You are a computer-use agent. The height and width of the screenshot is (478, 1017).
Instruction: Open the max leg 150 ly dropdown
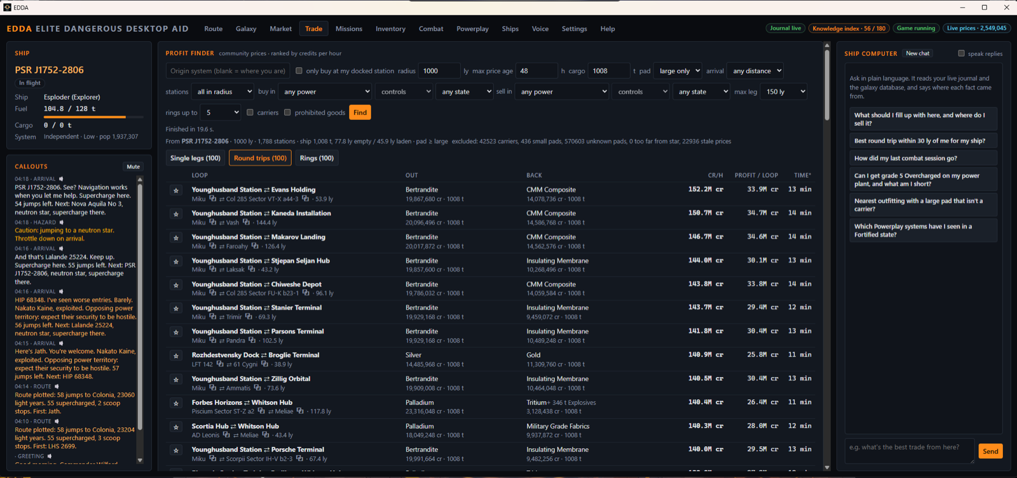coord(784,91)
